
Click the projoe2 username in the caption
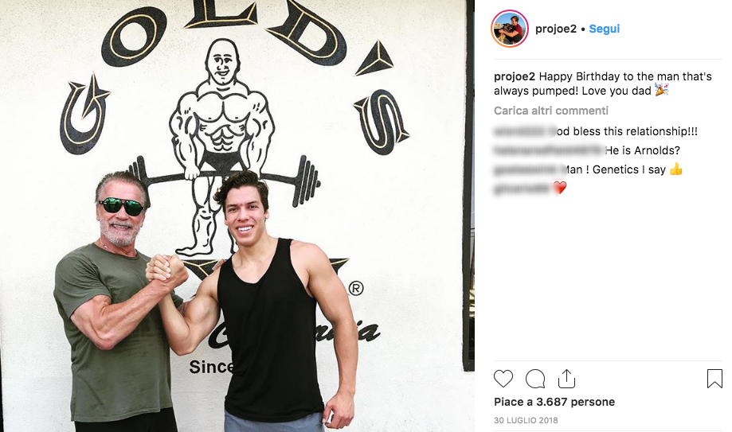pyautogui.click(x=515, y=76)
